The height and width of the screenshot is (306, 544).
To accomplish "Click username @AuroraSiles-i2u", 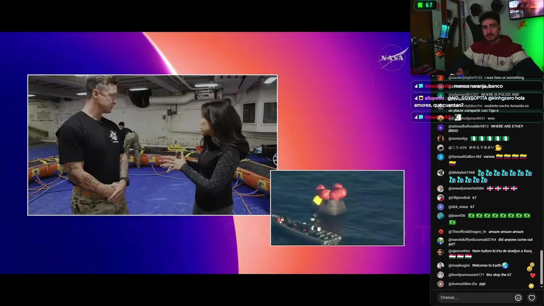I will click(464, 284).
